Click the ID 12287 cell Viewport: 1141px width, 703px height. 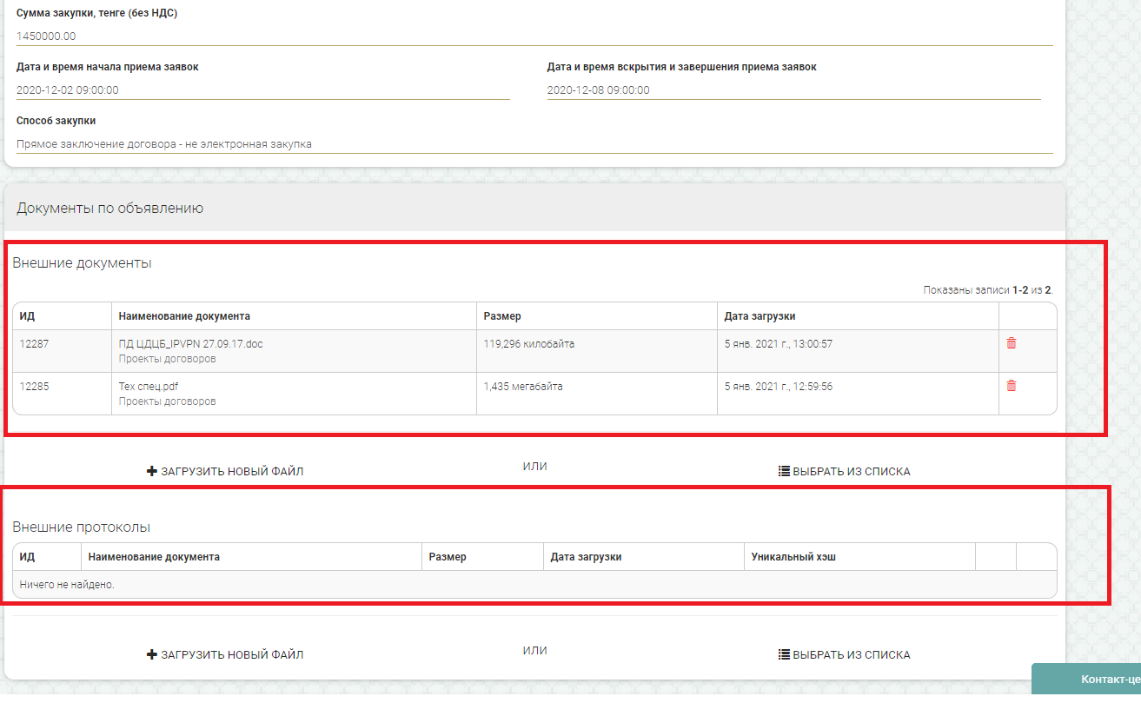pos(35,344)
